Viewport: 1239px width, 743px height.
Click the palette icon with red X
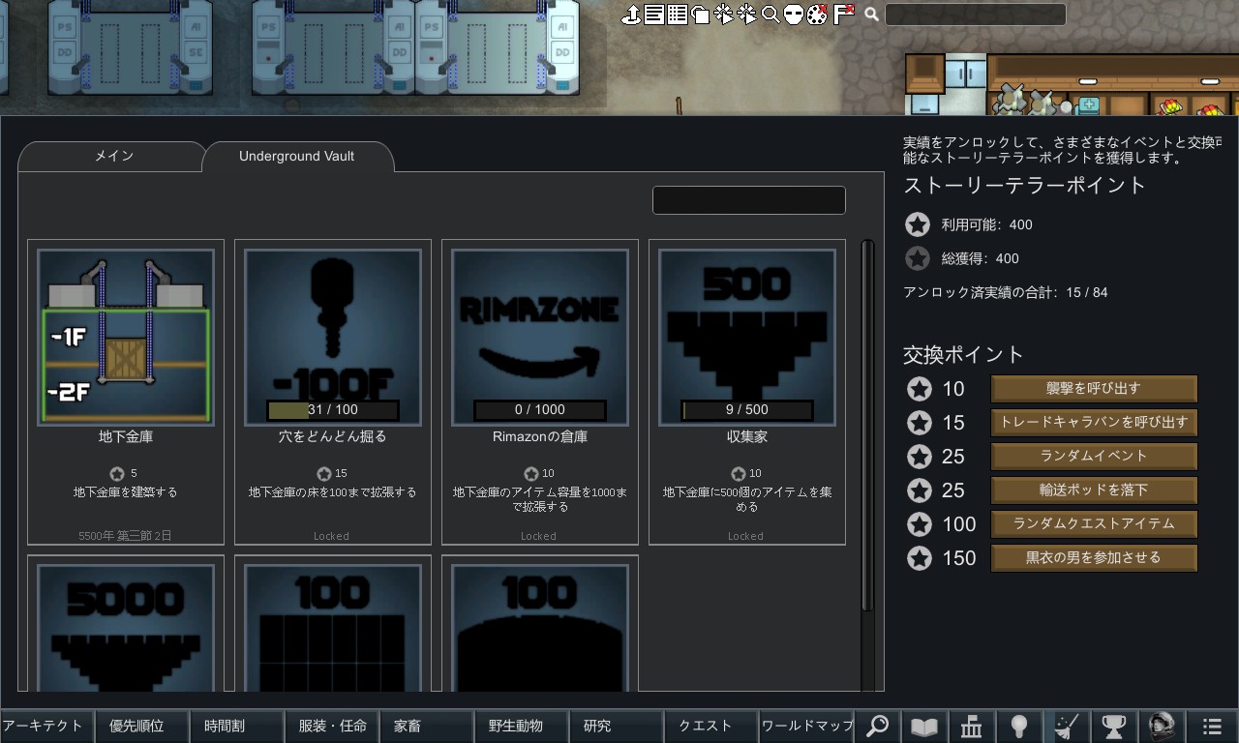click(818, 15)
